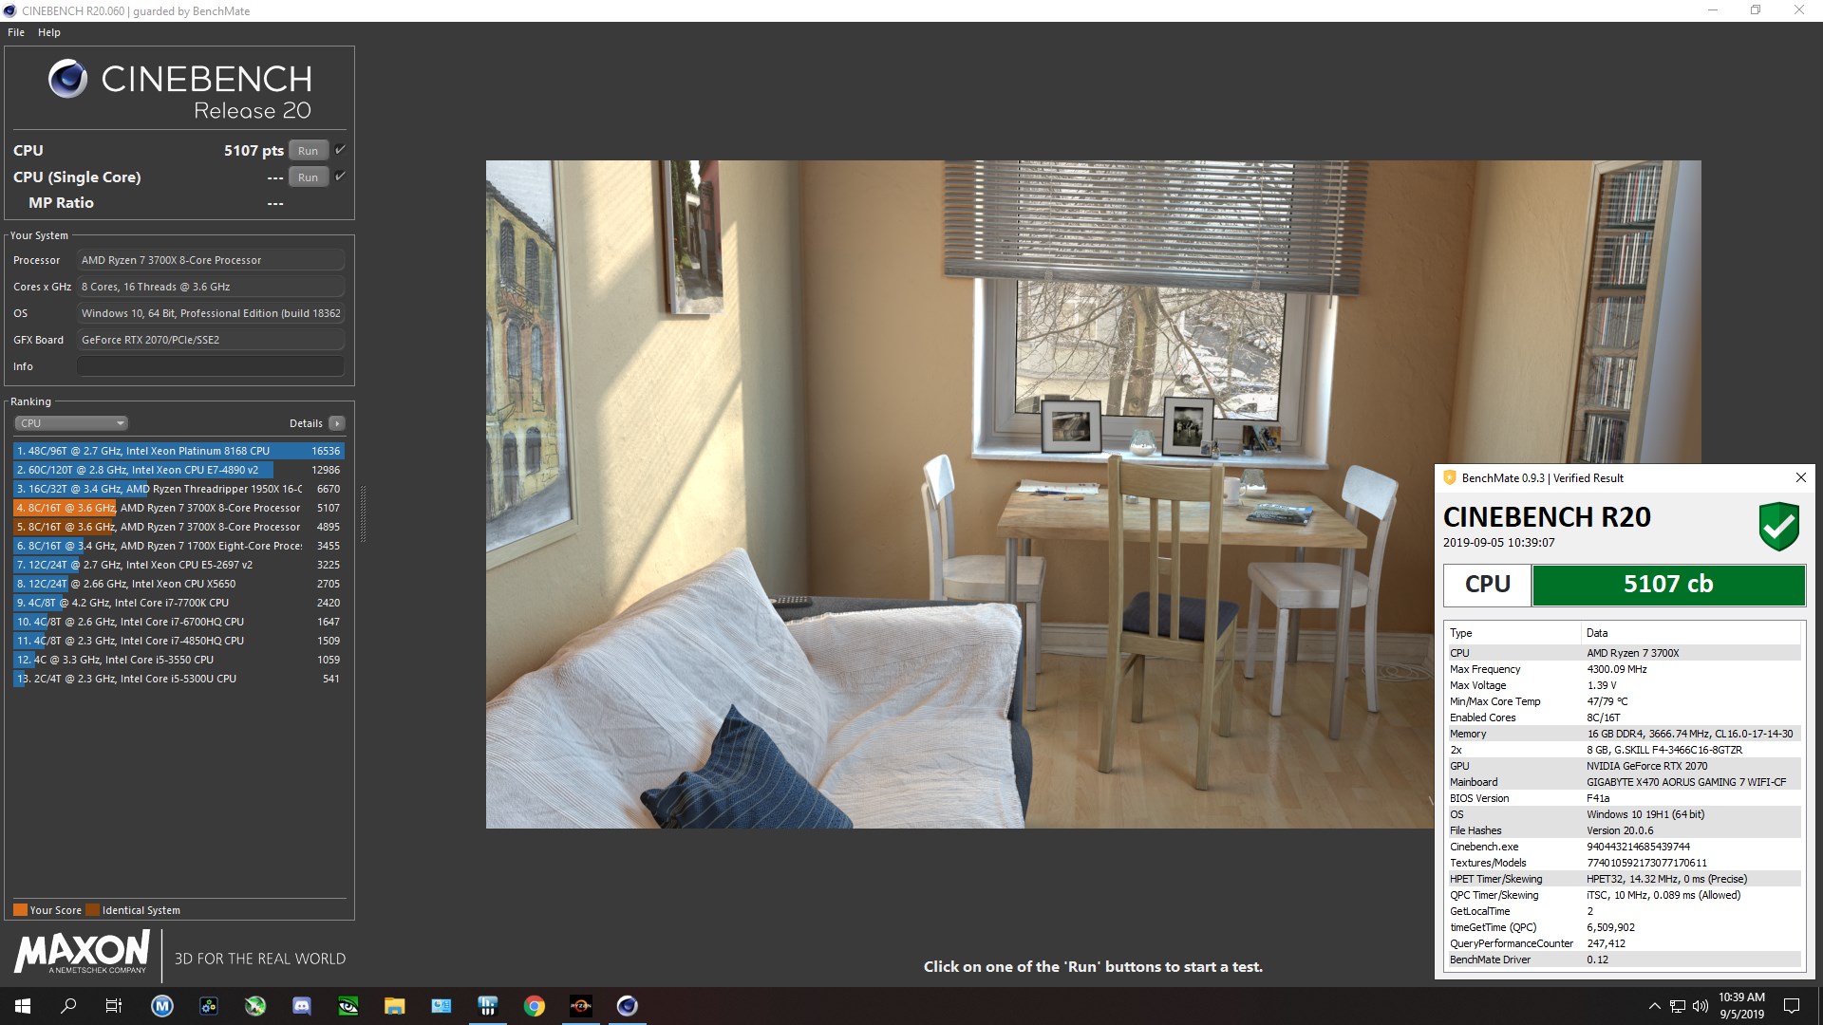The height and width of the screenshot is (1025, 1823).
Task: Open Windows taskbar search
Action: [68, 1006]
